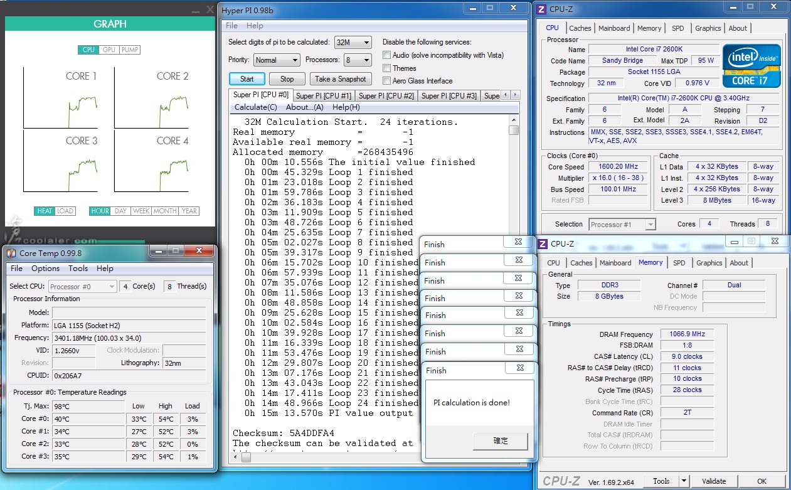Open Mainboard tab in the CPU-Z processor window

point(614,28)
